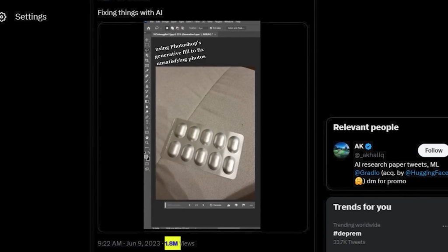Open the @Gradio mention link

[x=367, y=173]
